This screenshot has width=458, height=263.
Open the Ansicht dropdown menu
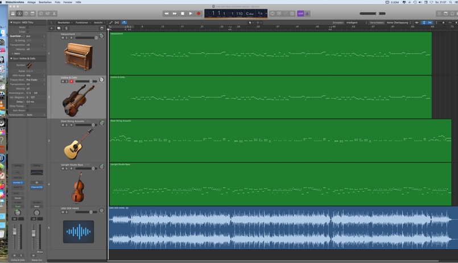click(x=100, y=23)
